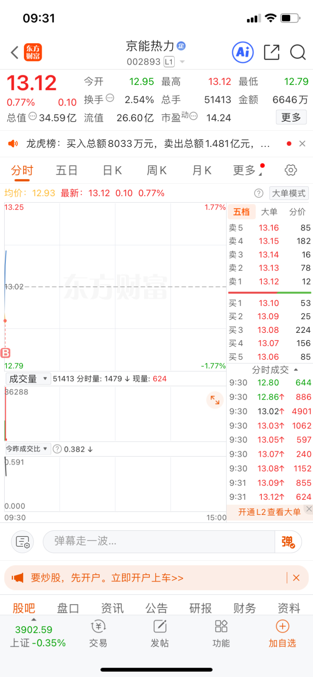Tap the back arrow icon
The height and width of the screenshot is (677, 313).
pyautogui.click(x=15, y=53)
